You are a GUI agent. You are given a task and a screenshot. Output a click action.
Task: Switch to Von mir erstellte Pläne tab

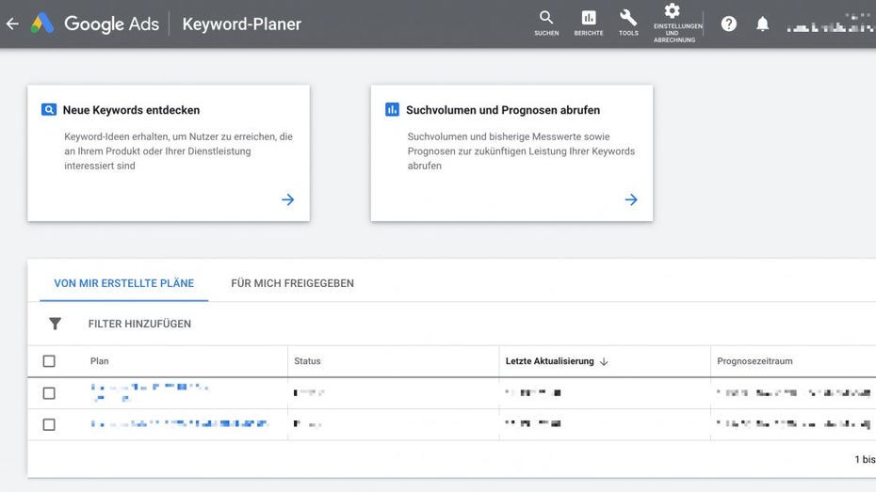tap(124, 283)
